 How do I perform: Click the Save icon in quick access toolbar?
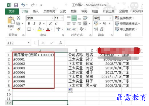pos(16,5)
